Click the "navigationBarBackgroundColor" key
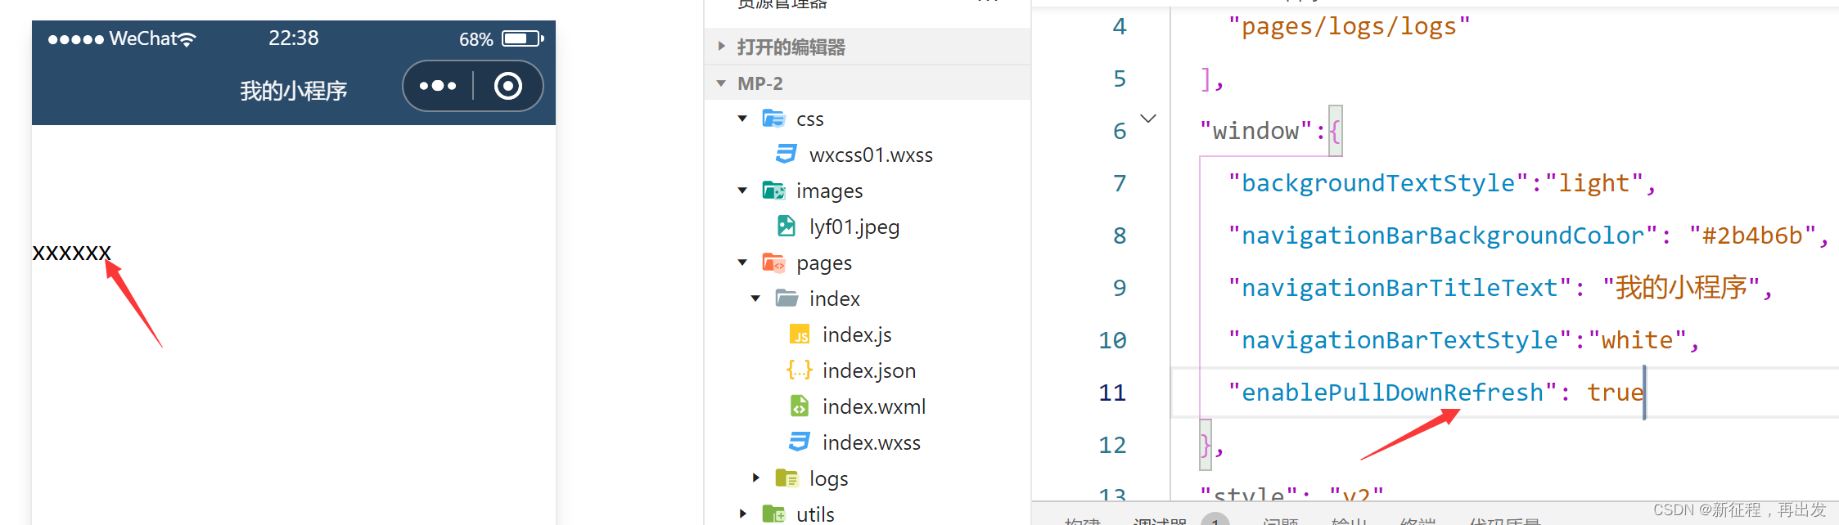This screenshot has height=525, width=1839. coord(1443,236)
